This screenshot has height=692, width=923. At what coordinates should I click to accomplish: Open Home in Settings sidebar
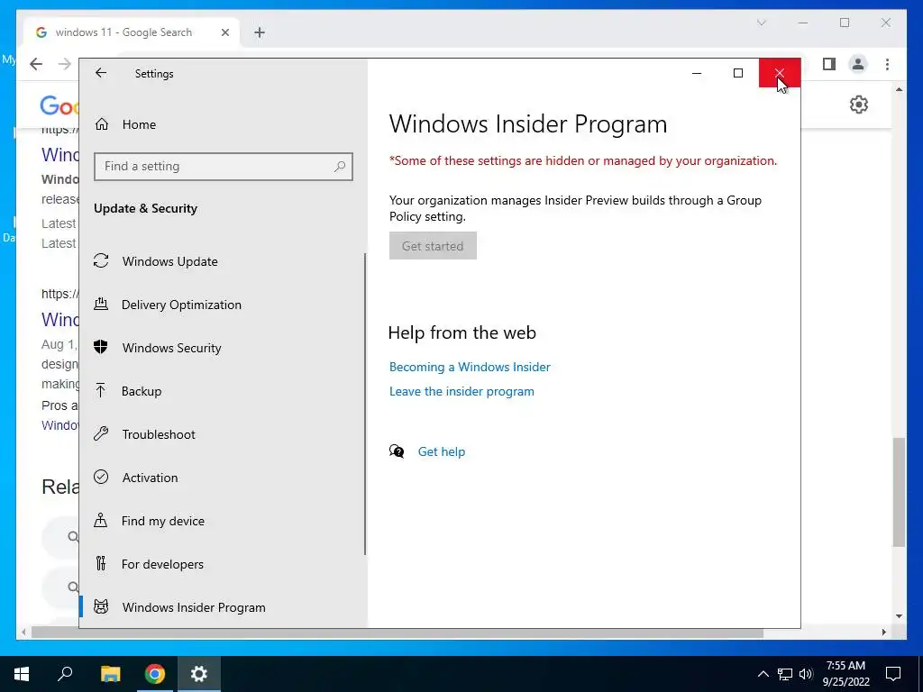223,124
